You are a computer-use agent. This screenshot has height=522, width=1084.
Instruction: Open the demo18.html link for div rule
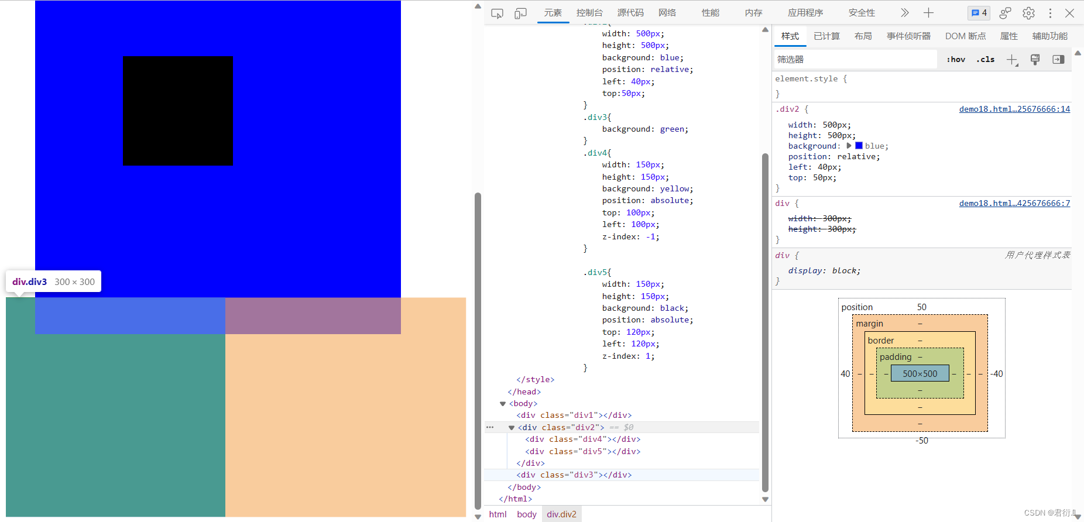pos(1014,203)
